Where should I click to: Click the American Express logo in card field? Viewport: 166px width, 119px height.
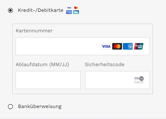point(128,46)
